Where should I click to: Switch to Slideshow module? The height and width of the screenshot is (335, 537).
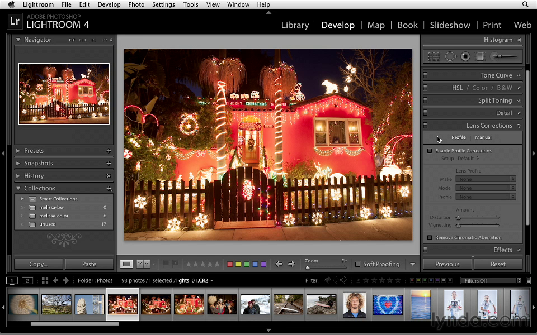[450, 25]
